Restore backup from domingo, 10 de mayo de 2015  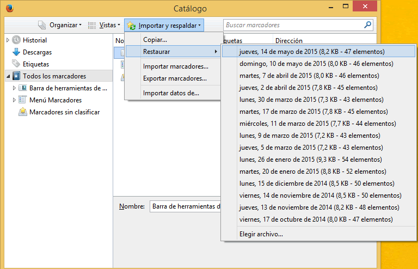(x=318, y=64)
